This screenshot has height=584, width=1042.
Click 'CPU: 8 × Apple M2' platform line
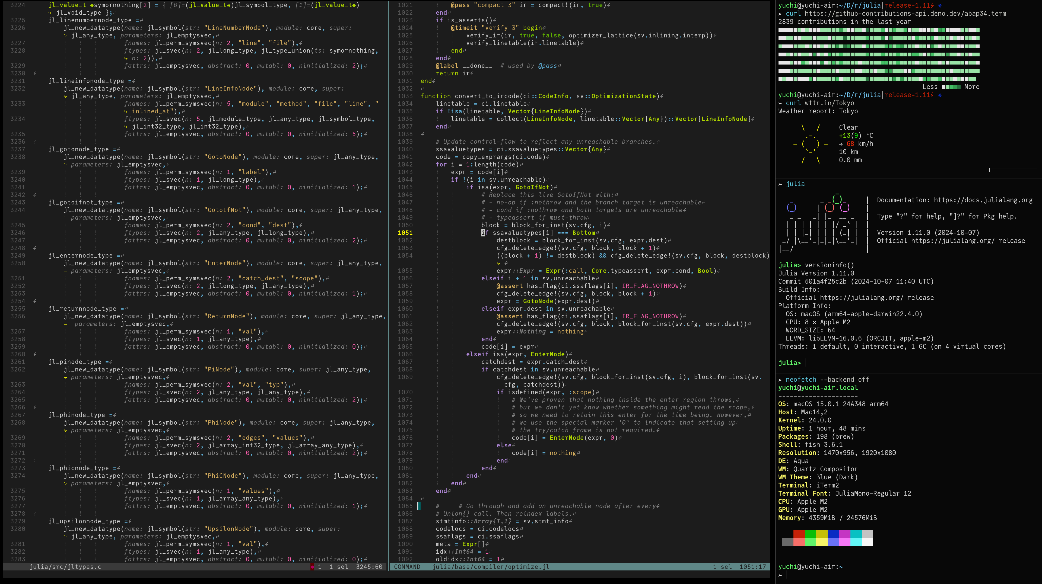pyautogui.click(x=818, y=322)
